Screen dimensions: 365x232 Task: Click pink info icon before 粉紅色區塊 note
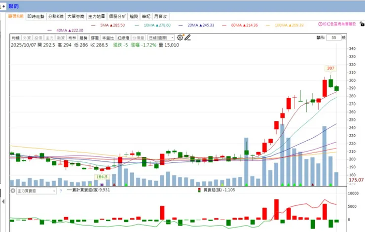(x=320, y=24)
